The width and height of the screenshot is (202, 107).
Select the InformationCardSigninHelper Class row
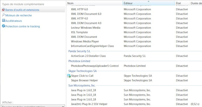(134, 46)
